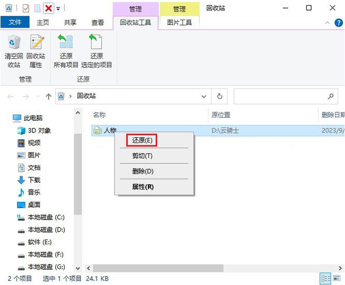Sort by the 删除日期 column header

click(x=333, y=115)
